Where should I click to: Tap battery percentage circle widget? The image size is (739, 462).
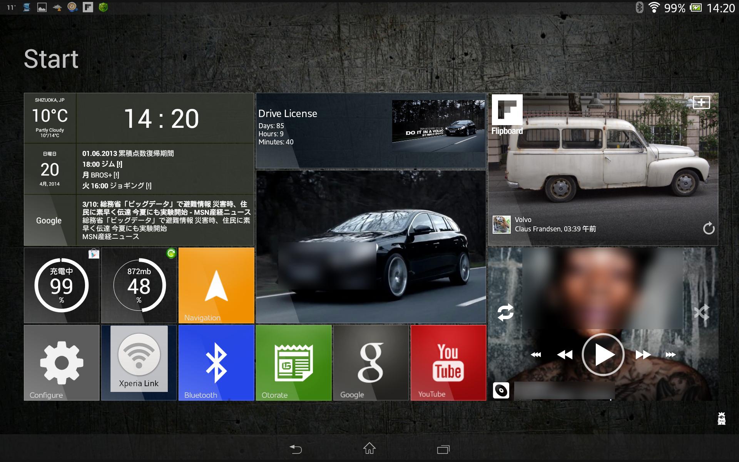click(x=60, y=285)
